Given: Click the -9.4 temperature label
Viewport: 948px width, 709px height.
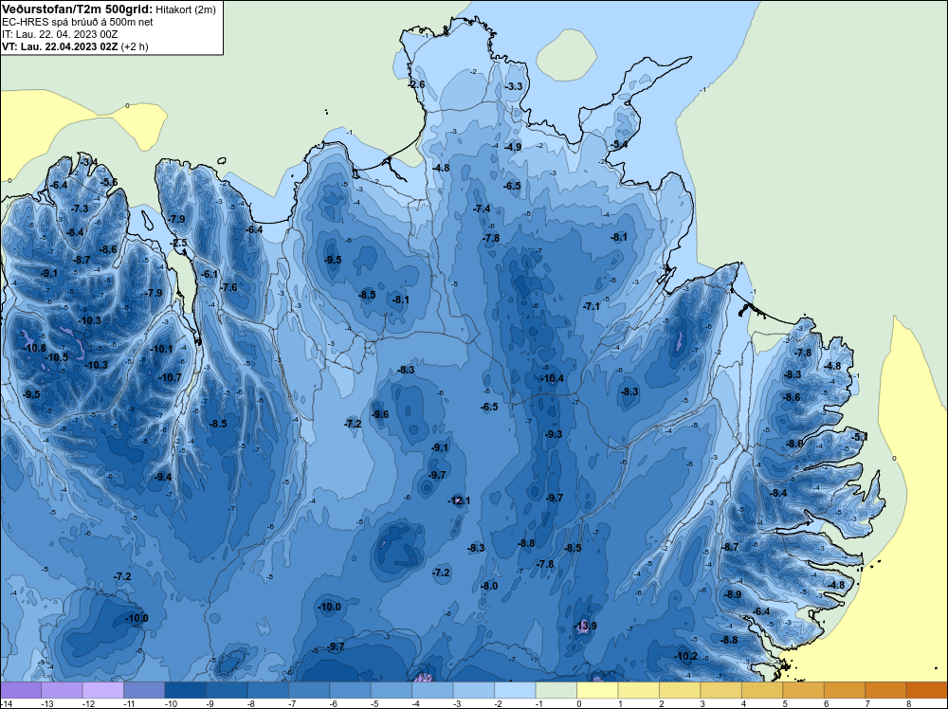Looking at the screenshot, I should [x=163, y=478].
